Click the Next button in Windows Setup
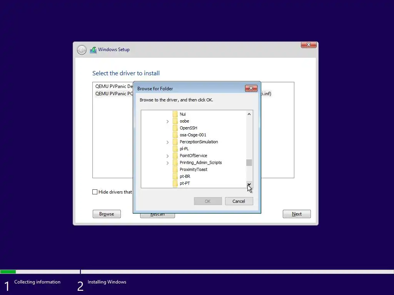Screen dimensions: 394x295 pyautogui.click(x=297, y=214)
